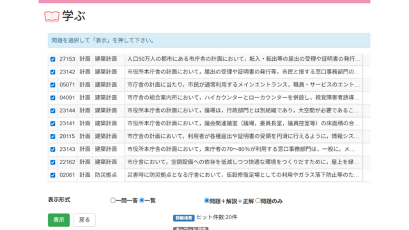This screenshot has width=409, height=230.
Task: Click the 学ぶ page heading
Action: click(x=74, y=16)
